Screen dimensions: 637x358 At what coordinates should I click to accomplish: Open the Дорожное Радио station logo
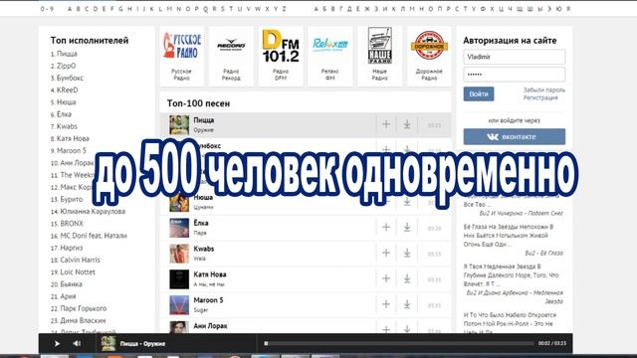point(429,46)
